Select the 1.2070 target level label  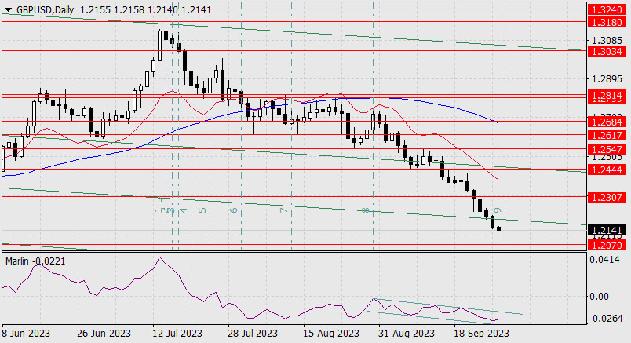tap(607, 245)
